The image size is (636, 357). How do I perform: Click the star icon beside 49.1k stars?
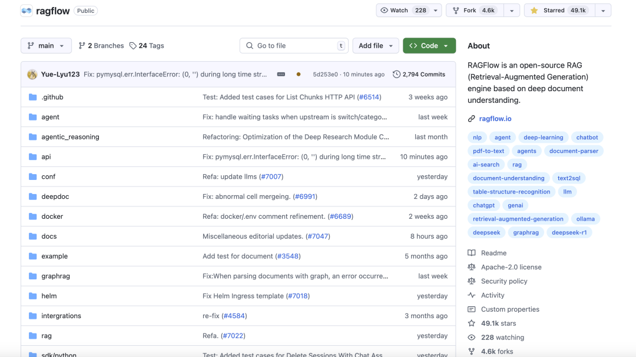[x=471, y=323]
